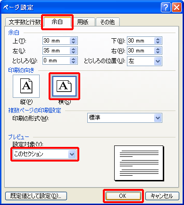
Task: Close the ページ設定 dialog with X
Action: point(176,7)
